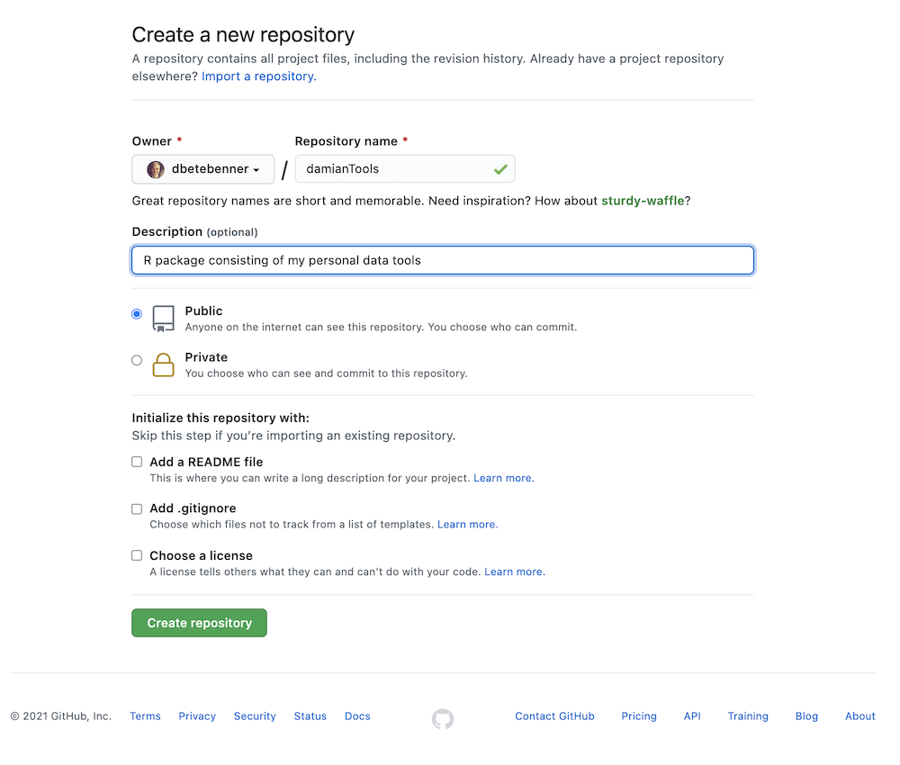This screenshot has height=765, width=900.
Task: Use the sturdy-waffle name suggestion
Action: [x=643, y=201]
